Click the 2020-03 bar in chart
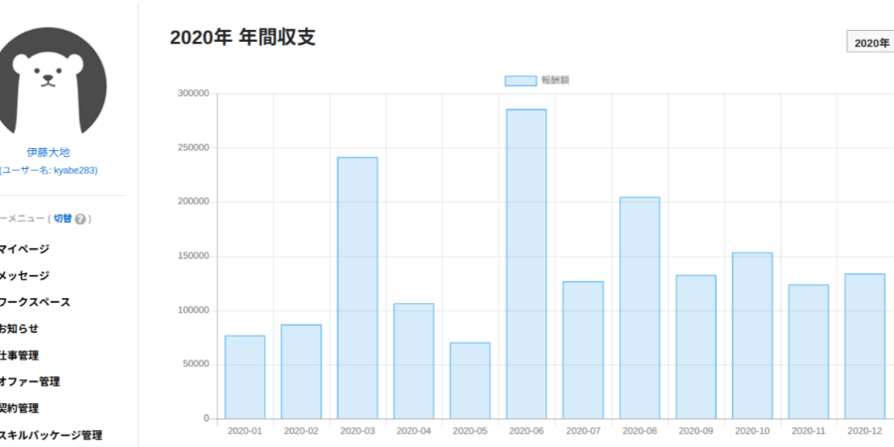 coord(358,288)
